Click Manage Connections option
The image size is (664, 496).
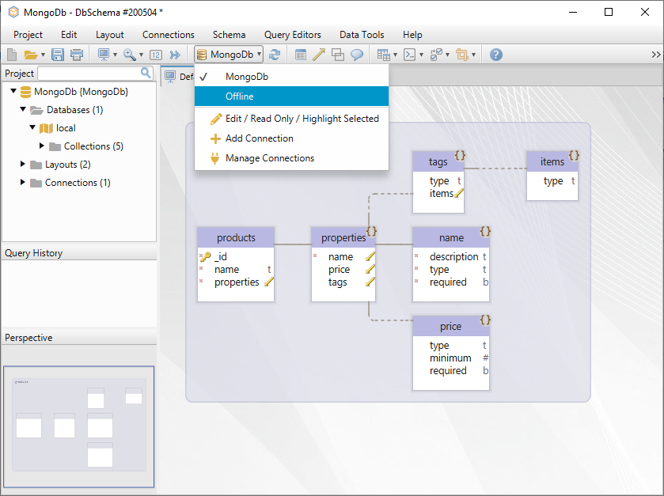(x=269, y=158)
